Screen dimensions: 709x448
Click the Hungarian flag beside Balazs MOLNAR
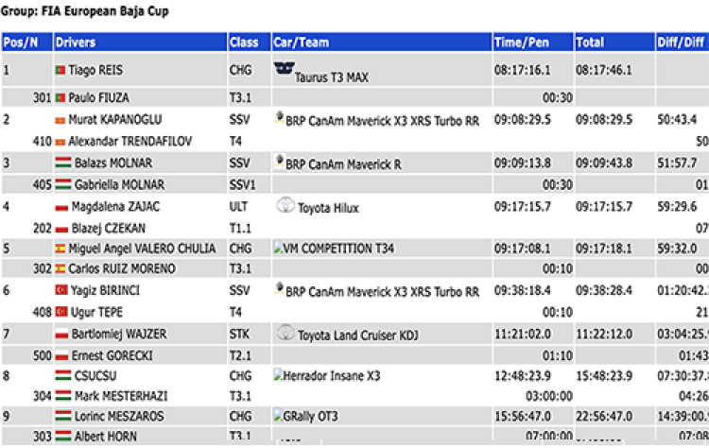[63, 163]
